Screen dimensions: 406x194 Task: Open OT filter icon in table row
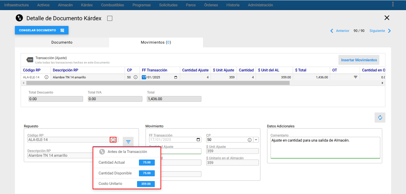[x=356, y=77]
